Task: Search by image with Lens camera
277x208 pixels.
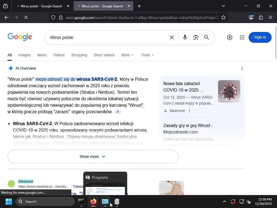Action: pyautogui.click(x=196, y=37)
